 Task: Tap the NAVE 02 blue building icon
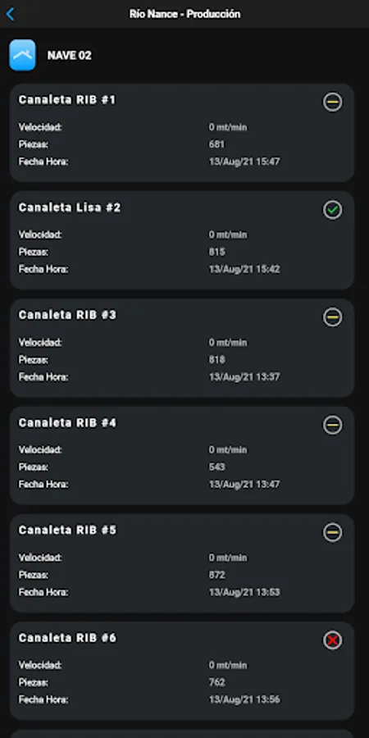click(23, 55)
